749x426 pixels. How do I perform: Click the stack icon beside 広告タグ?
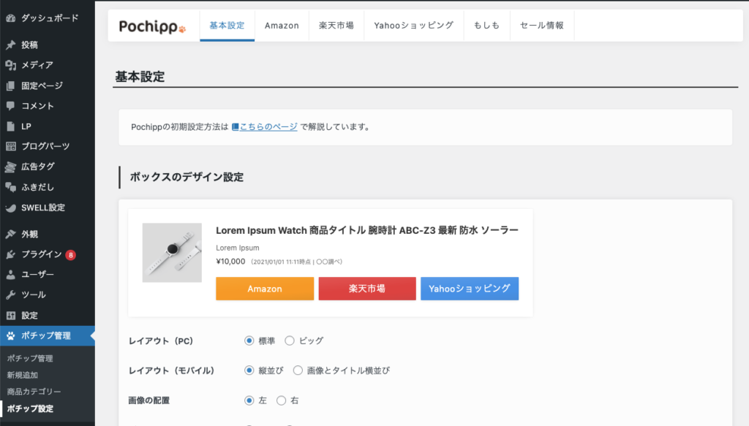(x=10, y=167)
